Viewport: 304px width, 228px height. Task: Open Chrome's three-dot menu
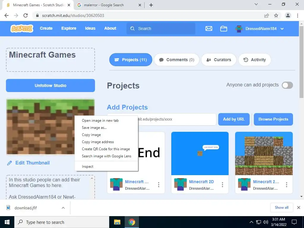coord(297,15)
